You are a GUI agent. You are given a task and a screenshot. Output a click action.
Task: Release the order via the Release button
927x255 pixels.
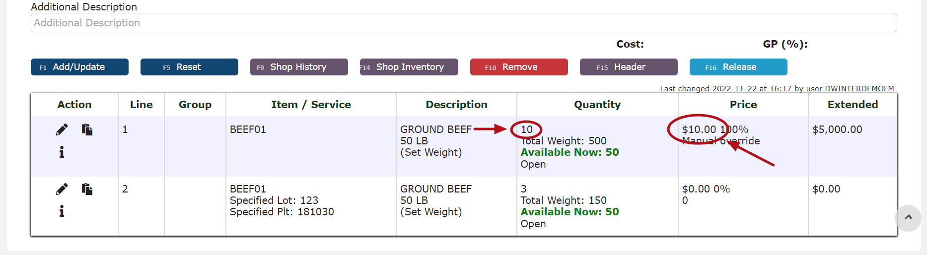[x=738, y=67]
